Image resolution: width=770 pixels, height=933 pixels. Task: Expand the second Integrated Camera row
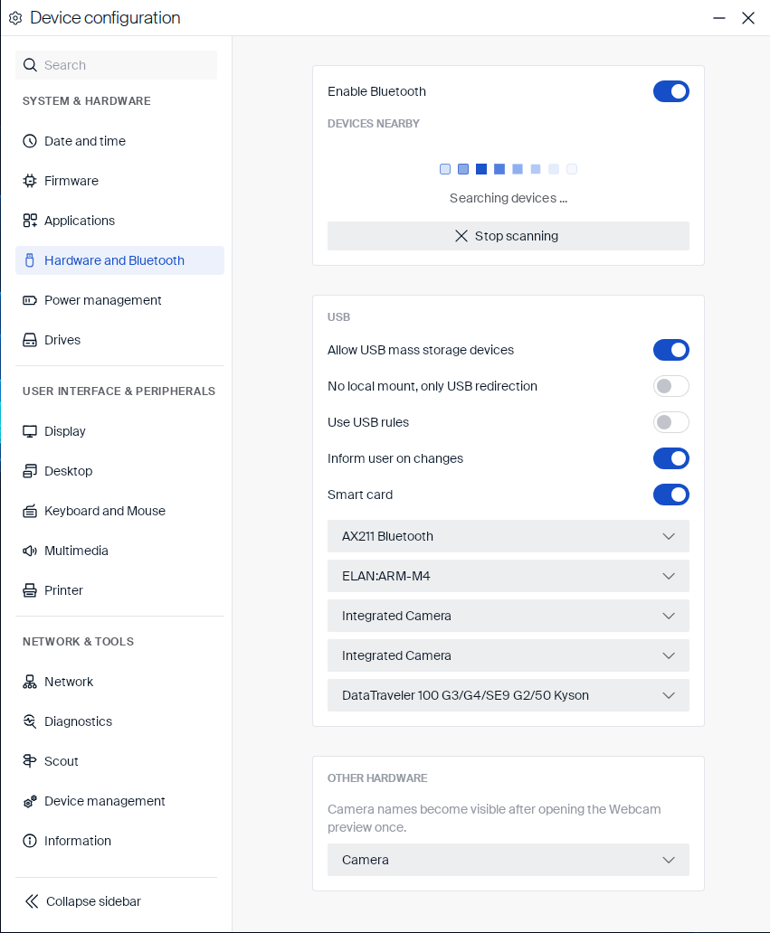[509, 655]
